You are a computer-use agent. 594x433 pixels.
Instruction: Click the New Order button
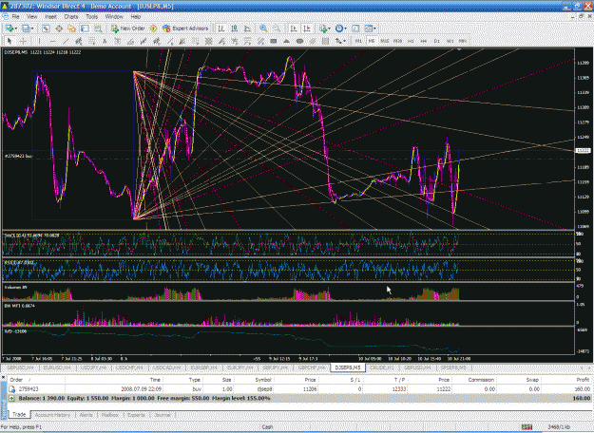[128, 28]
